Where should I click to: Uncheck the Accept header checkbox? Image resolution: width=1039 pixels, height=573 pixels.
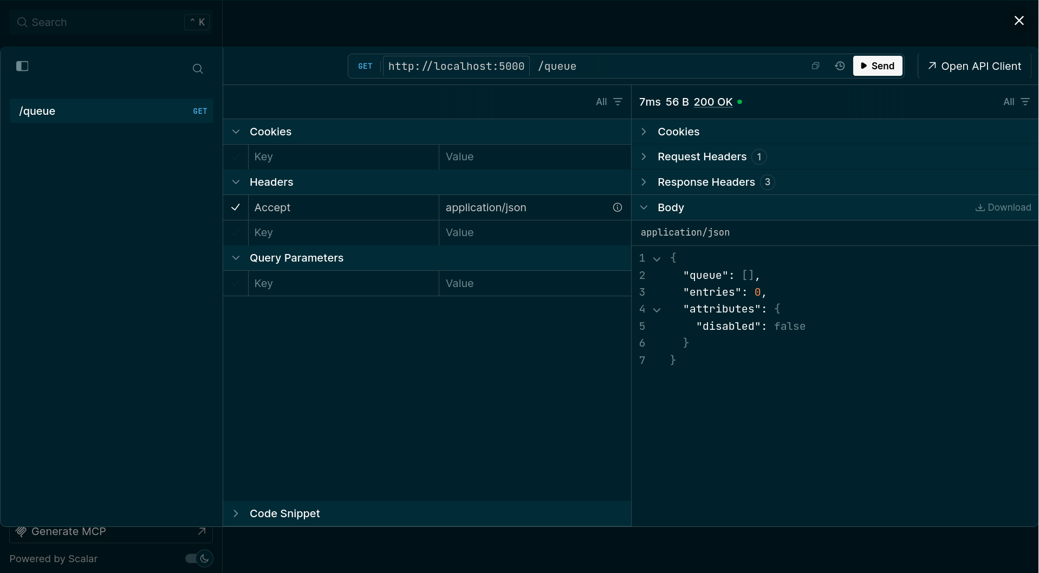pos(236,207)
